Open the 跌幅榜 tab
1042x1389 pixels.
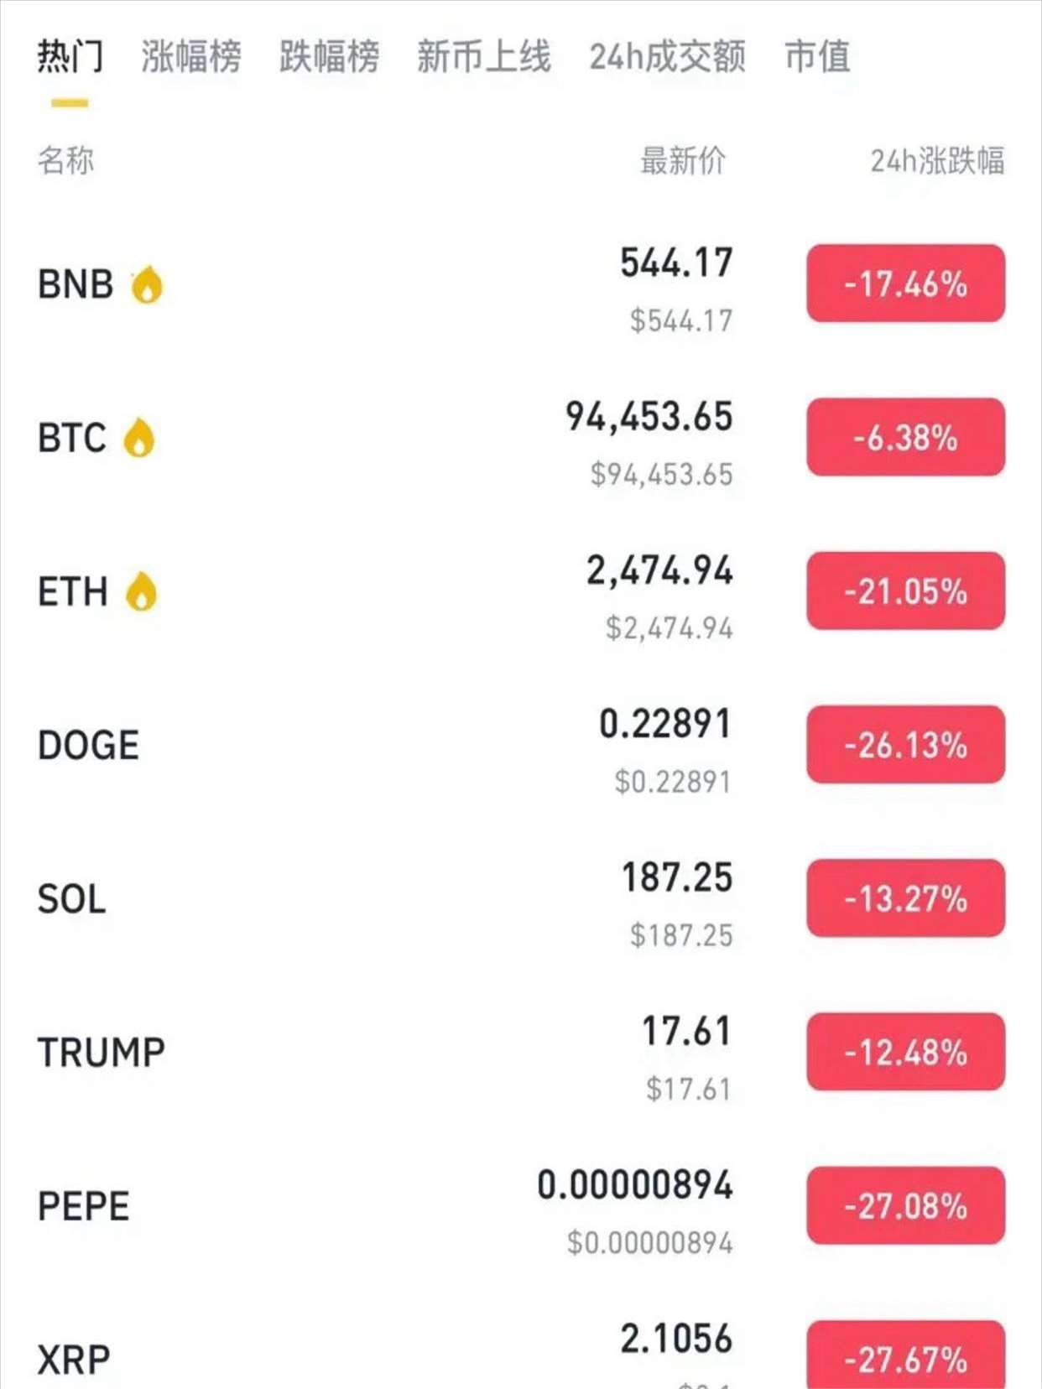click(x=329, y=57)
